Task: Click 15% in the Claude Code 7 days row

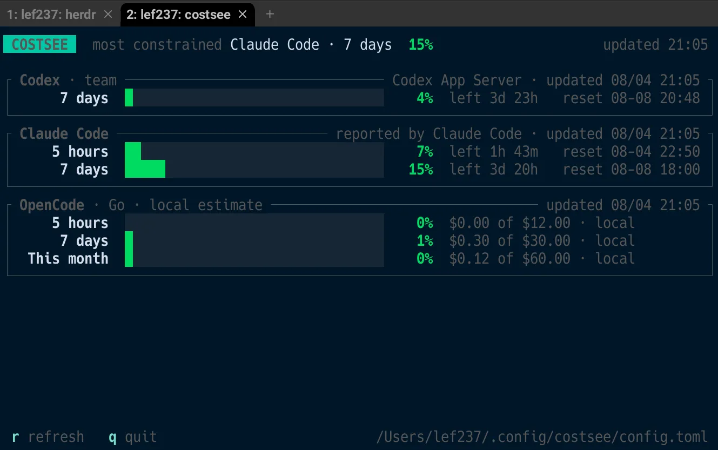Action: pos(421,170)
